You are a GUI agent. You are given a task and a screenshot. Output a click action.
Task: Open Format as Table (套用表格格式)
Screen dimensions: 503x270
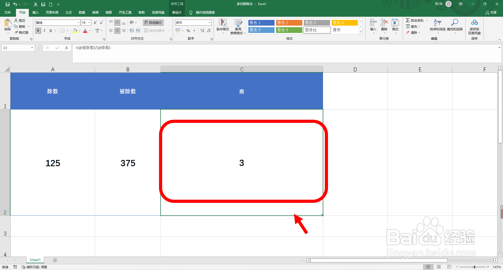point(238,27)
